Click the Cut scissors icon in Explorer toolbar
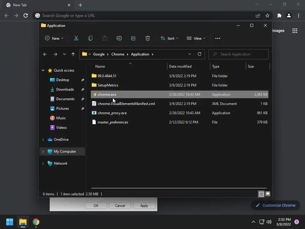 tap(76, 38)
